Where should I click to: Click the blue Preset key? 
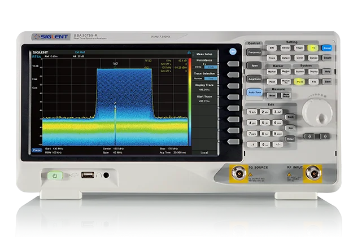click(326, 48)
